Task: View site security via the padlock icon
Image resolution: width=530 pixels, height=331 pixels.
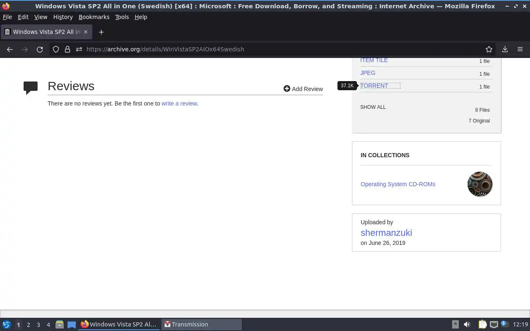Action: pos(67,49)
